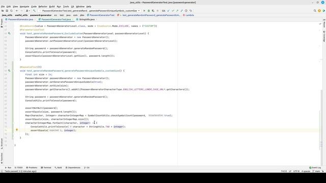Viewport: 326px width, 183px height.
Task: Click the yellow intention lightbulb icon
Action: (x=17, y=130)
